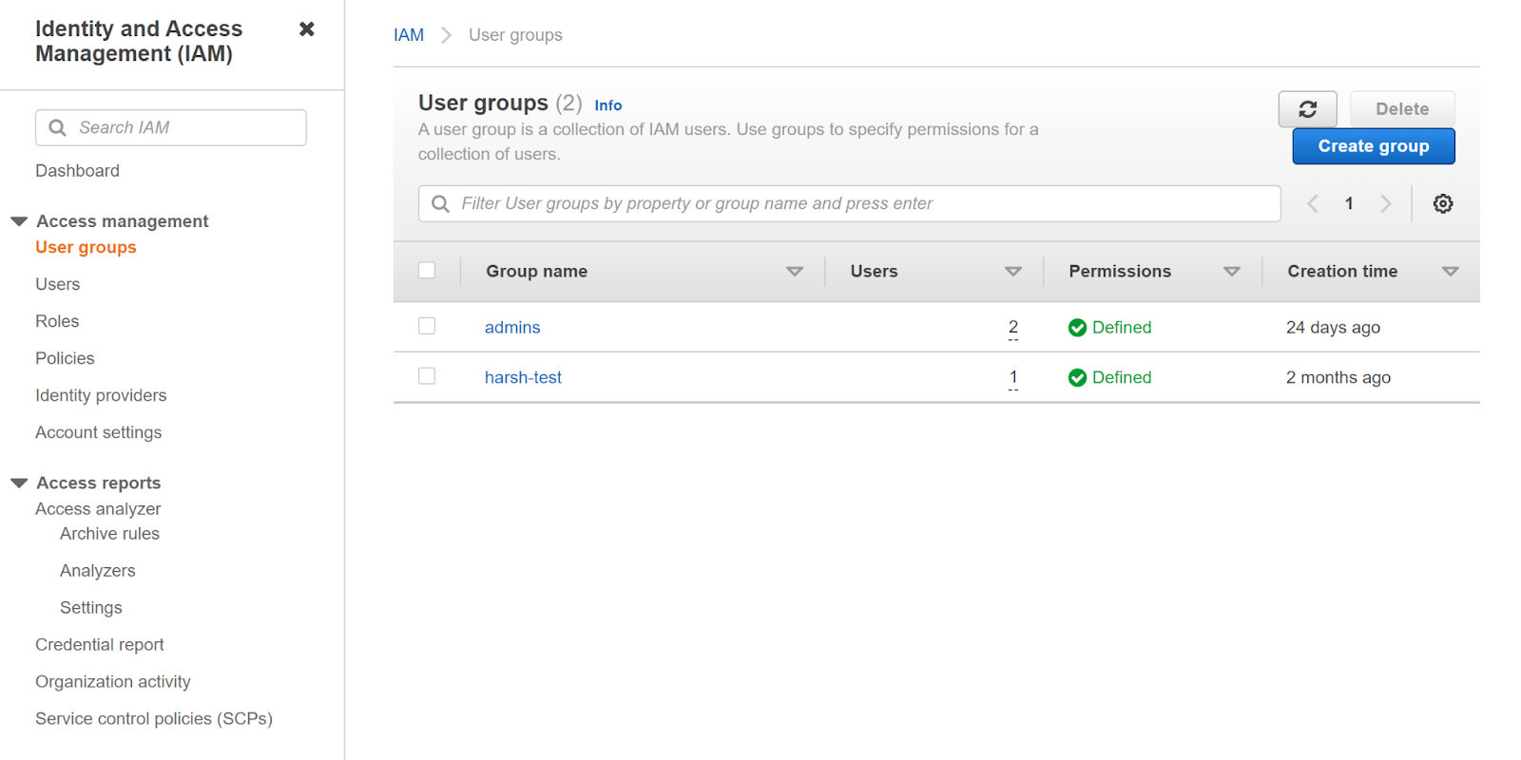Image resolution: width=1521 pixels, height=760 pixels.
Task: Close the IAM navigation sidebar
Action: 306,29
